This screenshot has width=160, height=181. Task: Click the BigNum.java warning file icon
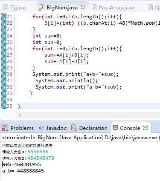[41, 7]
